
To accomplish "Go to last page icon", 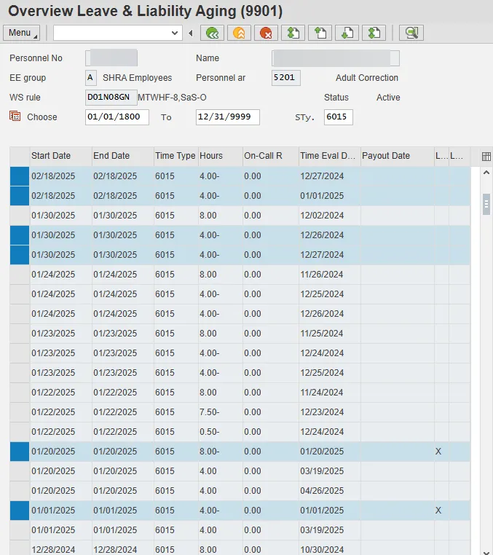I will [374, 33].
